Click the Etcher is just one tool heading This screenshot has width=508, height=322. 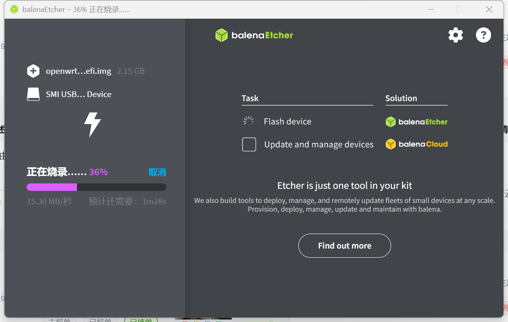(344, 185)
